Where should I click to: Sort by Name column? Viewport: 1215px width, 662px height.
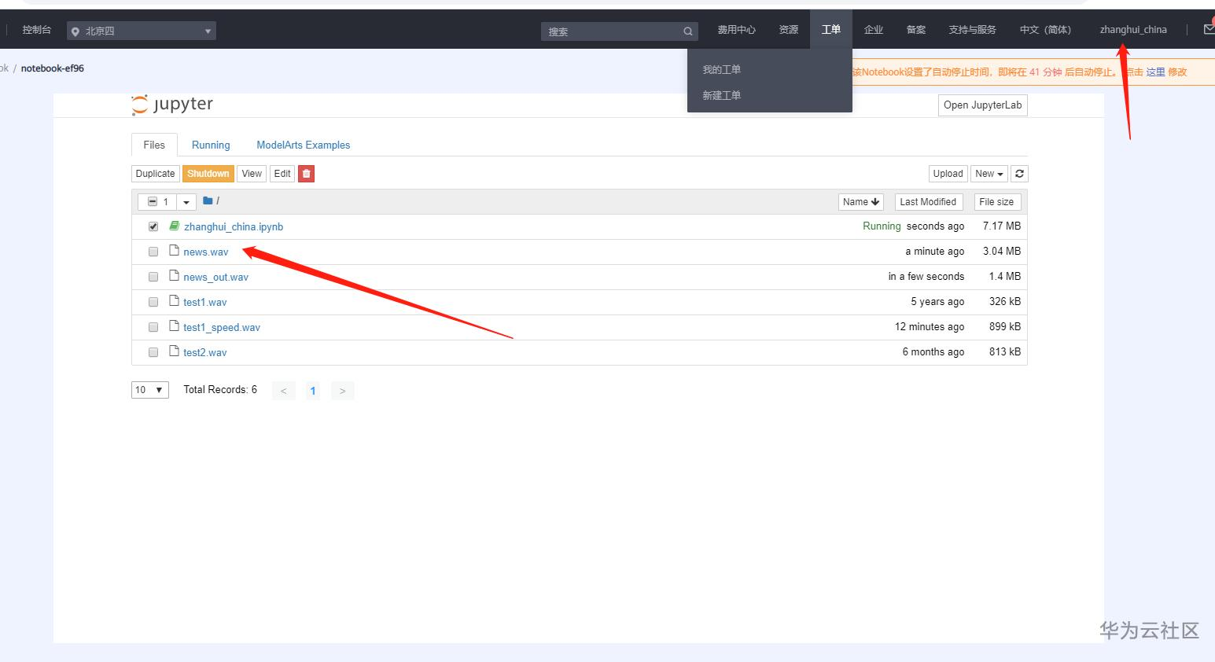coord(861,202)
